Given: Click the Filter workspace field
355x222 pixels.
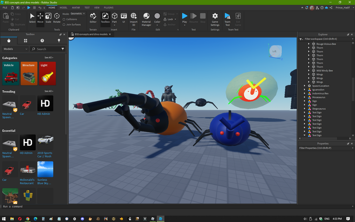Looking at the screenshot, I should tap(326, 39).
